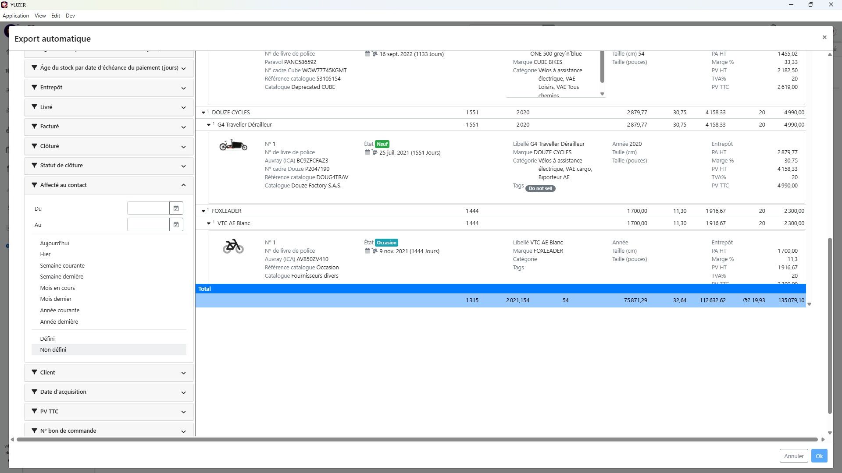Click the VTC AE Blanc bicycle icon
Screen dimensions: 842x473
[233, 246]
